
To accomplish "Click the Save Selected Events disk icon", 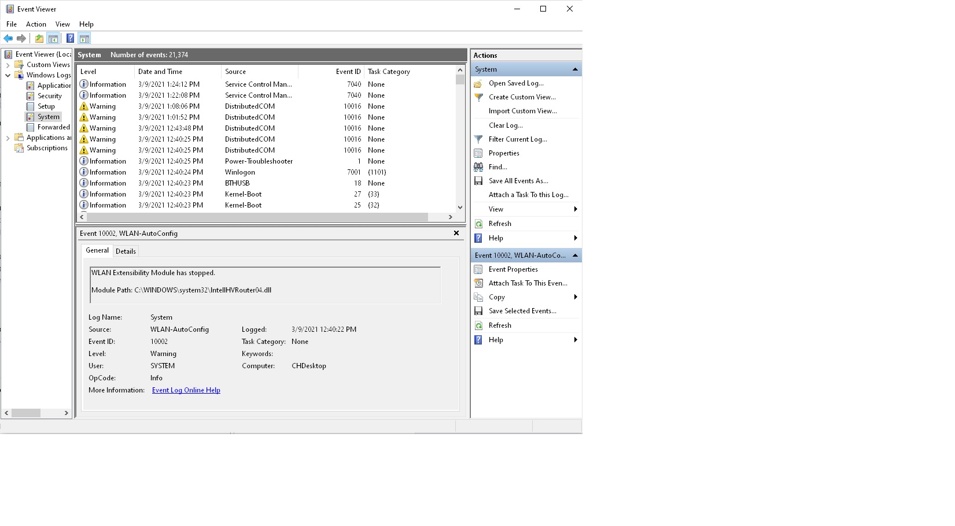I will (478, 311).
